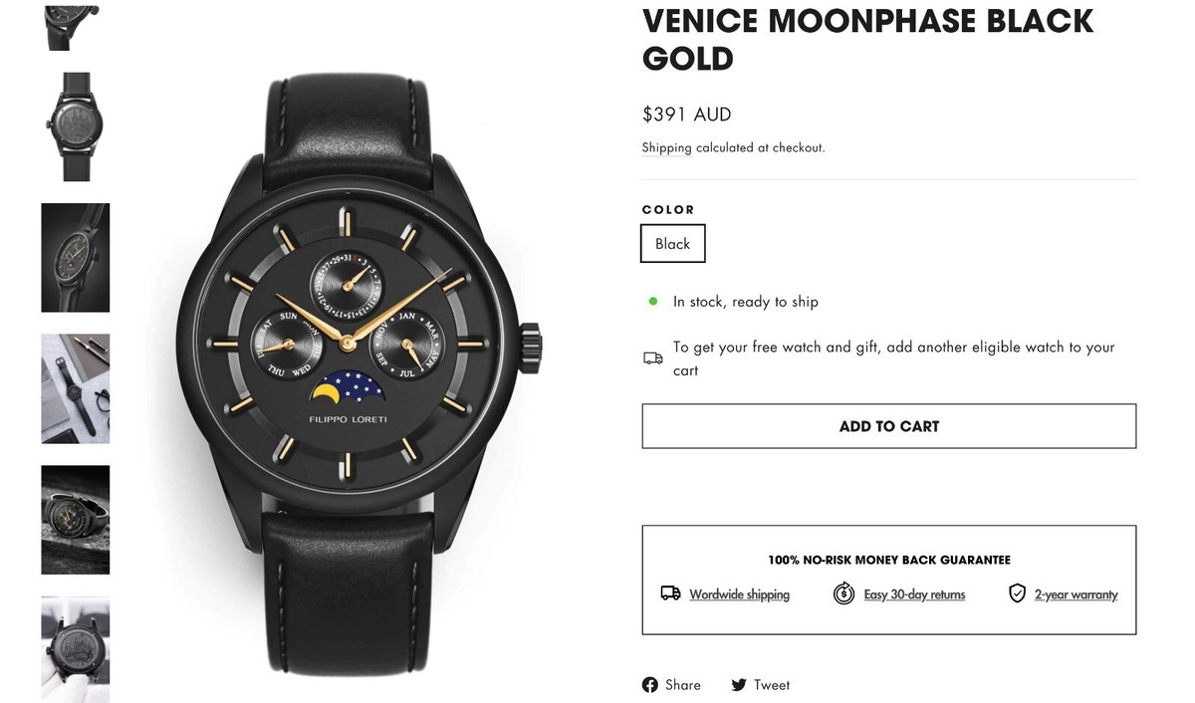Click the delivery truck icon near free watch offer

652,356
